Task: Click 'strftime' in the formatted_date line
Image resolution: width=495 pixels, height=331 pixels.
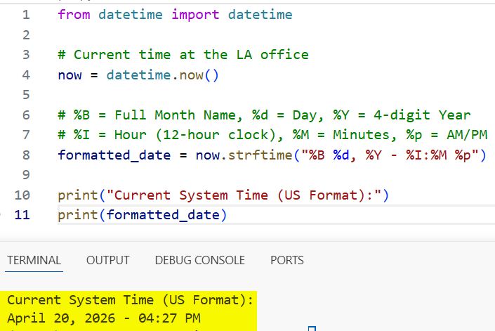Action: pos(260,155)
